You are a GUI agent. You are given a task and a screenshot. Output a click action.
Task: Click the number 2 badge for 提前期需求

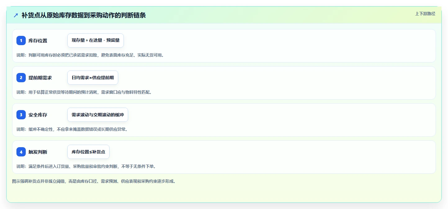coord(21,78)
